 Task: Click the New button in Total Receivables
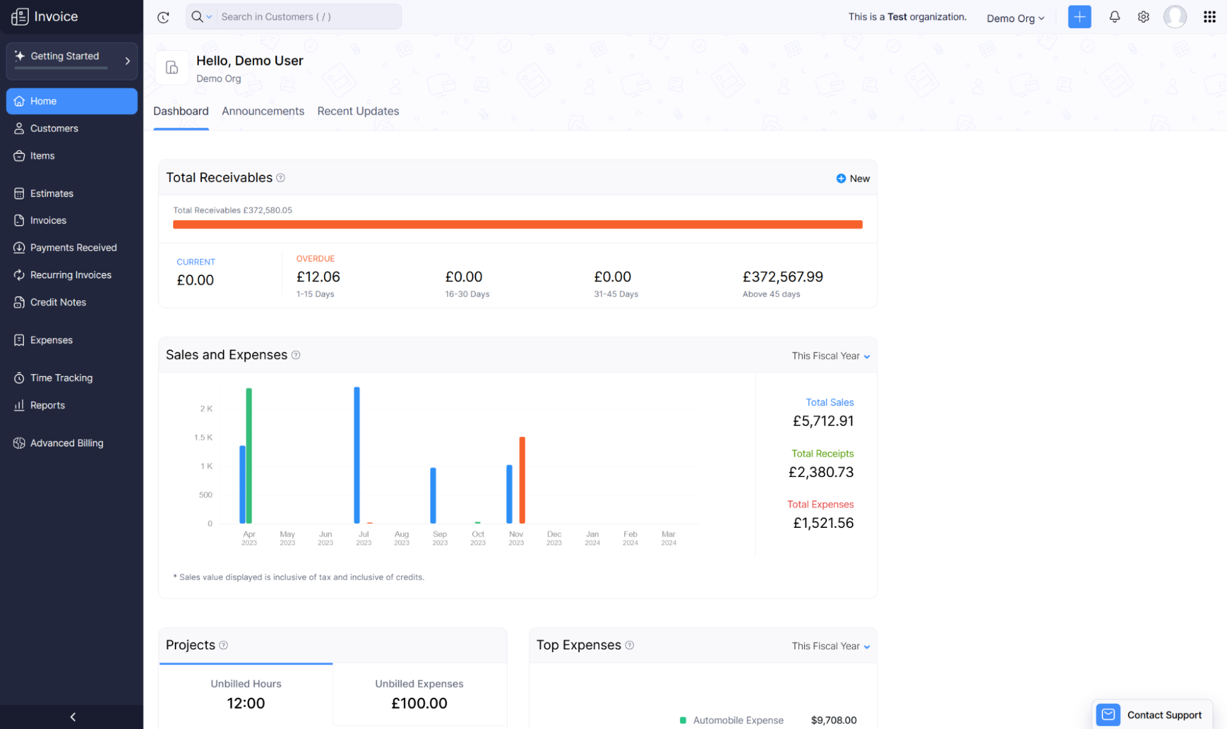(x=853, y=178)
